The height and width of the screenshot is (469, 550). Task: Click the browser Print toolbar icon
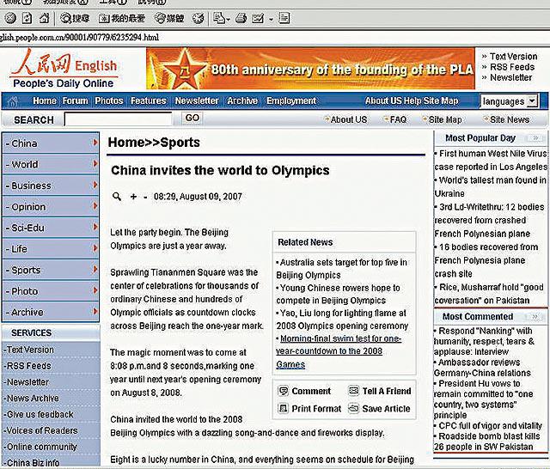[x=241, y=18]
